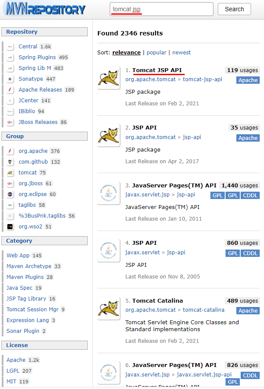264x389 pixels.
Task: Open result 3 JavaServer Pages(TM) API title
Action: [175, 186]
